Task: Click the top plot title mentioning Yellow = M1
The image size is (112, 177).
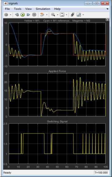Action: click(x=57, y=21)
